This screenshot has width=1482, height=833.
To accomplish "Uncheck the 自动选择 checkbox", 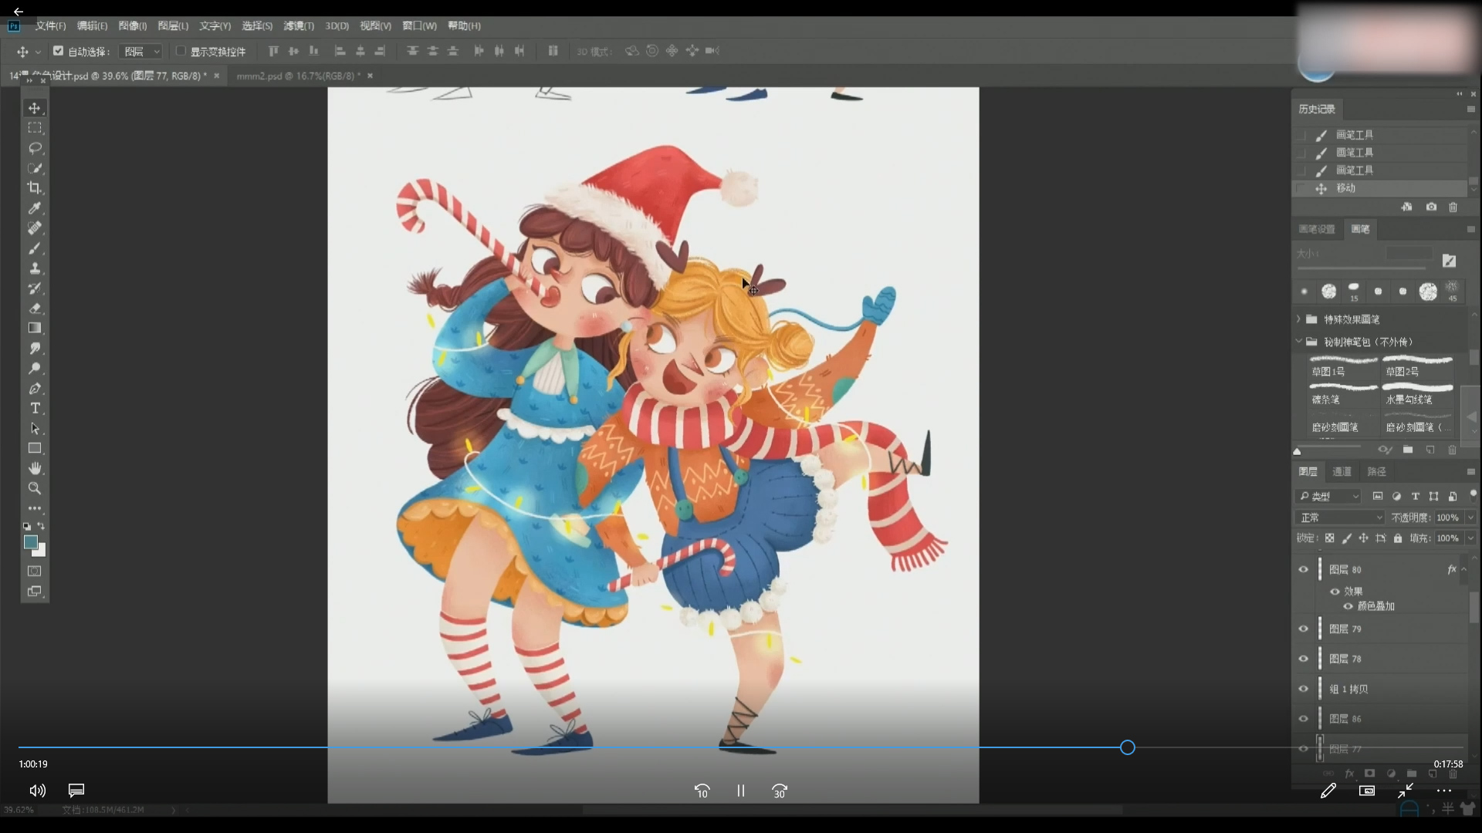I will tap(58, 51).
